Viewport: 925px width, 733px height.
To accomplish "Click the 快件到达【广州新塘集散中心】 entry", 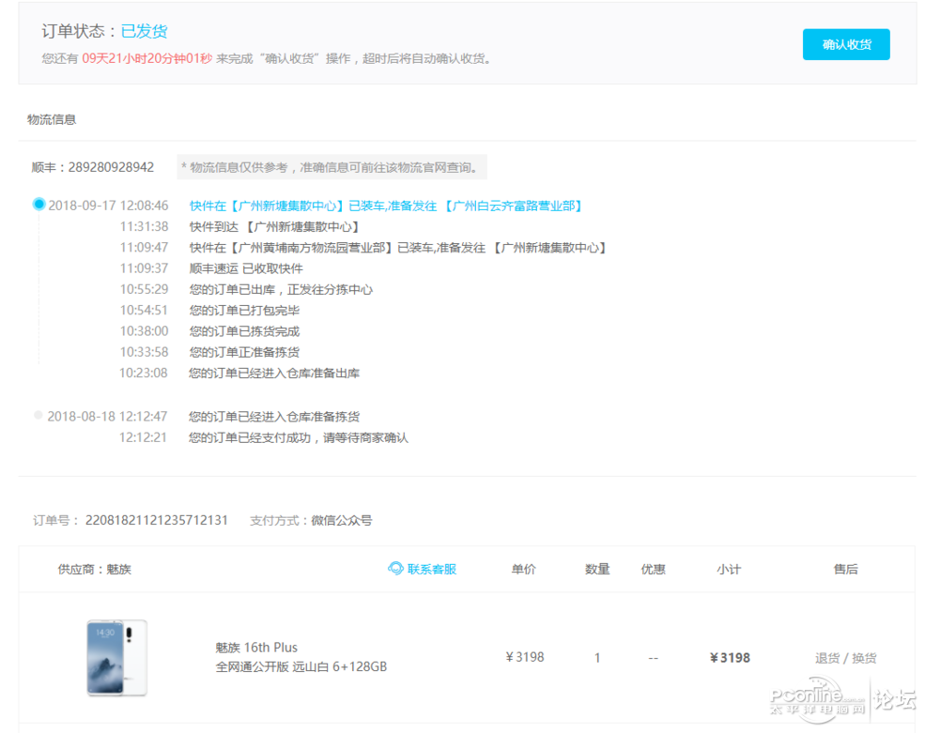I will (x=274, y=227).
